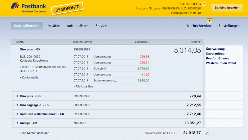The width and height of the screenshot is (248, 140).
Task: Expand the Giro plus - GK account row
Action: pos(17,96)
